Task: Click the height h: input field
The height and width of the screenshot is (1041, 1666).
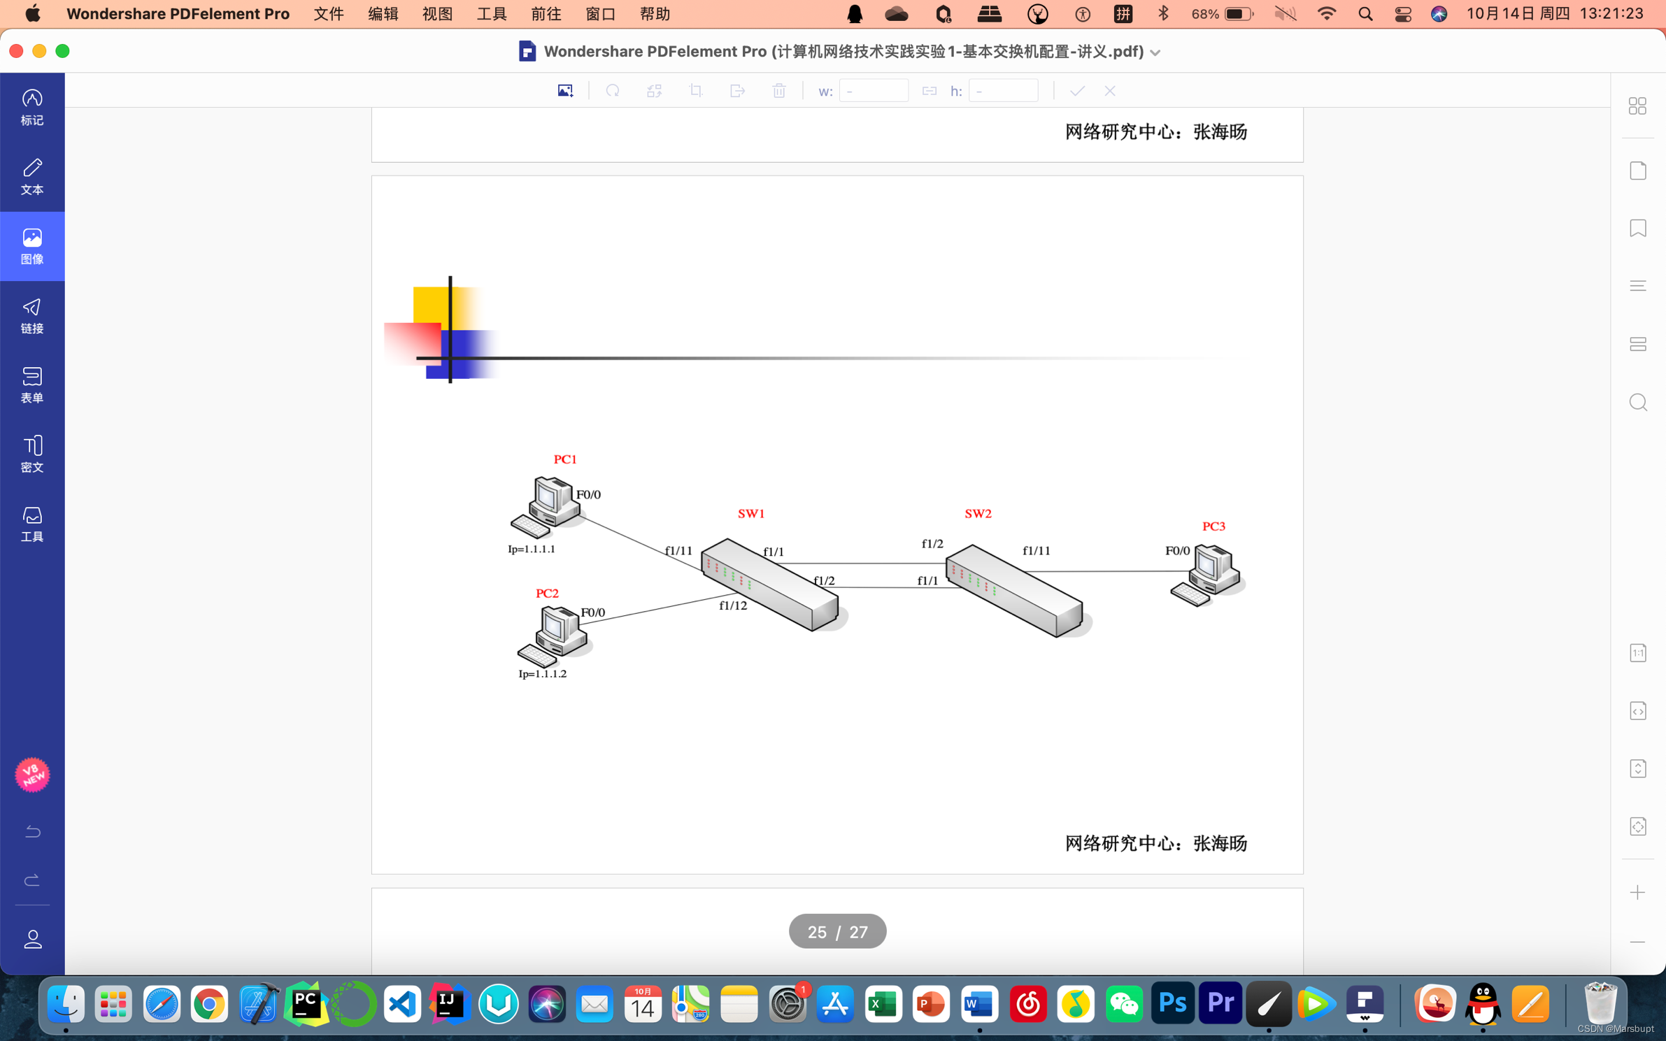Action: click(x=1003, y=91)
